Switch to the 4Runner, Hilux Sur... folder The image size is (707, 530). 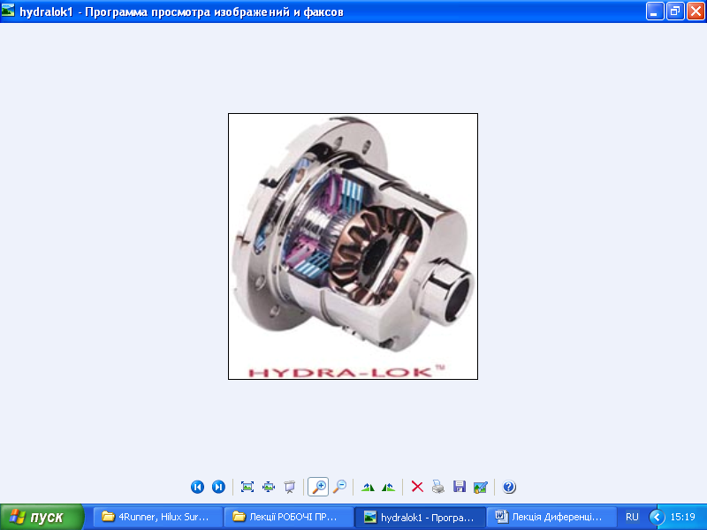tap(158, 517)
